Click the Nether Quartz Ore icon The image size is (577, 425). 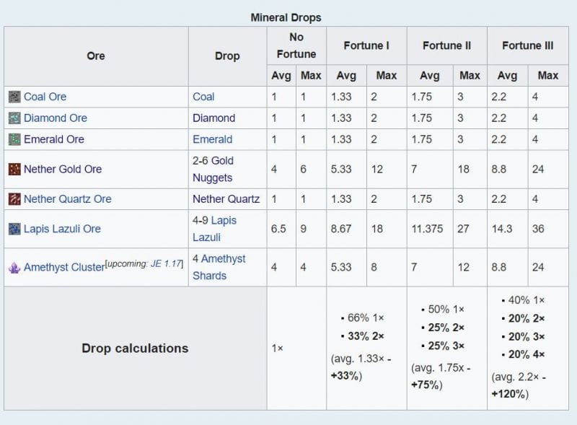[x=14, y=199]
